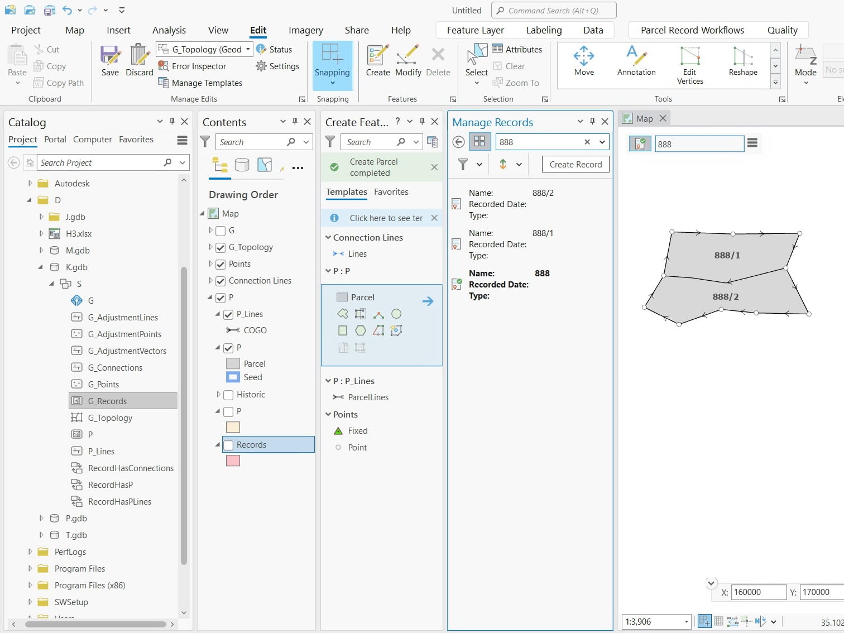Click the pink Records layer swatch

(x=233, y=461)
